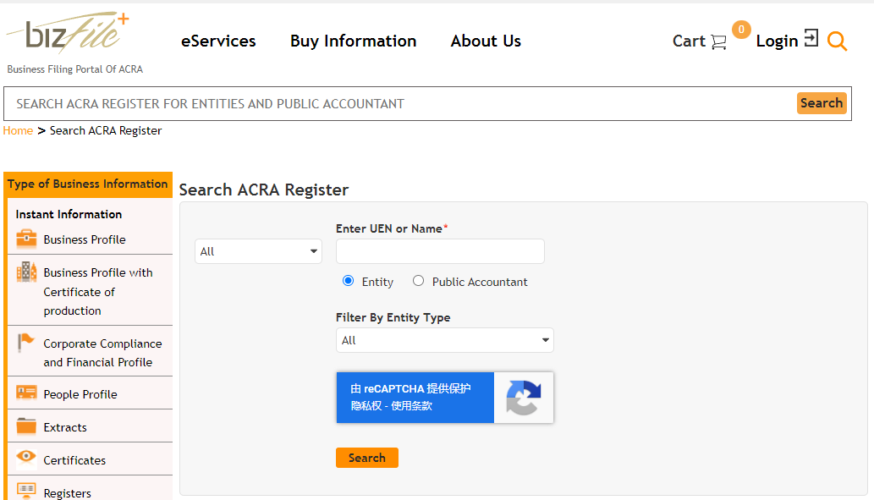Go to the Home breadcrumb link

[18, 130]
